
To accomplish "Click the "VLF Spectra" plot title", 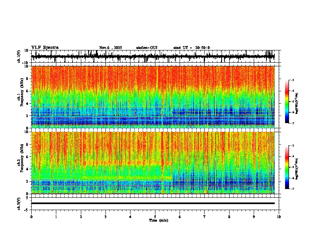I will [x=45, y=48].
